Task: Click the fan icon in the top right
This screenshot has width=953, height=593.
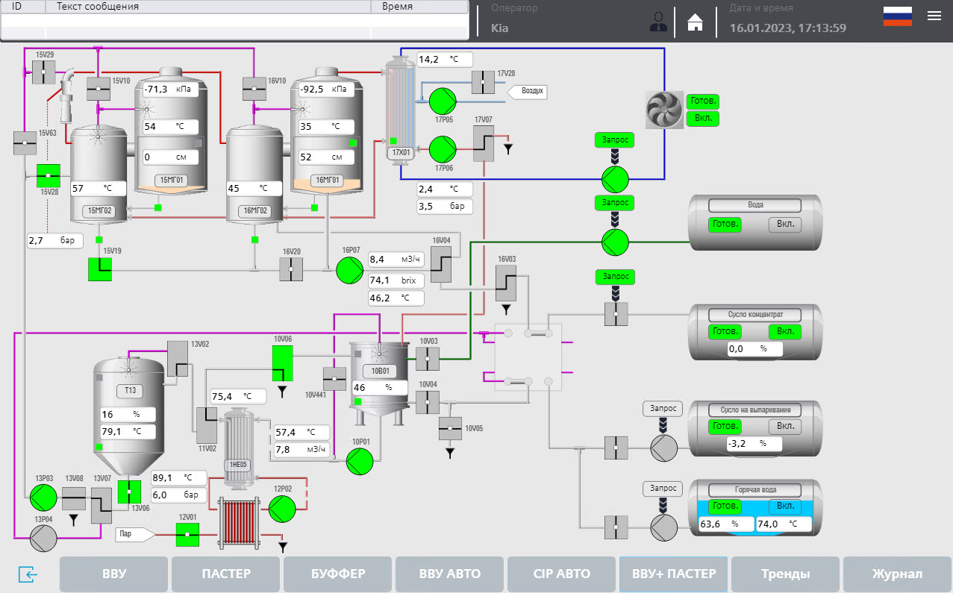Action: tap(663, 109)
